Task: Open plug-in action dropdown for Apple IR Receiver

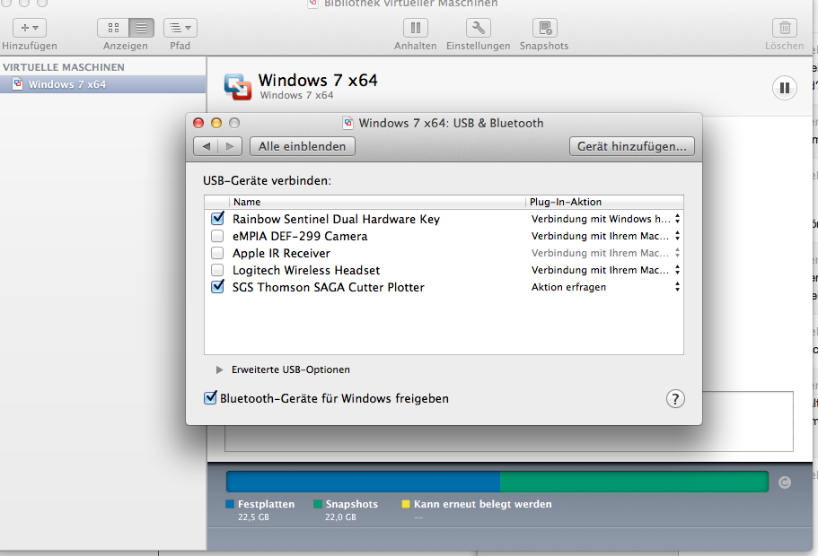Action: click(x=605, y=253)
